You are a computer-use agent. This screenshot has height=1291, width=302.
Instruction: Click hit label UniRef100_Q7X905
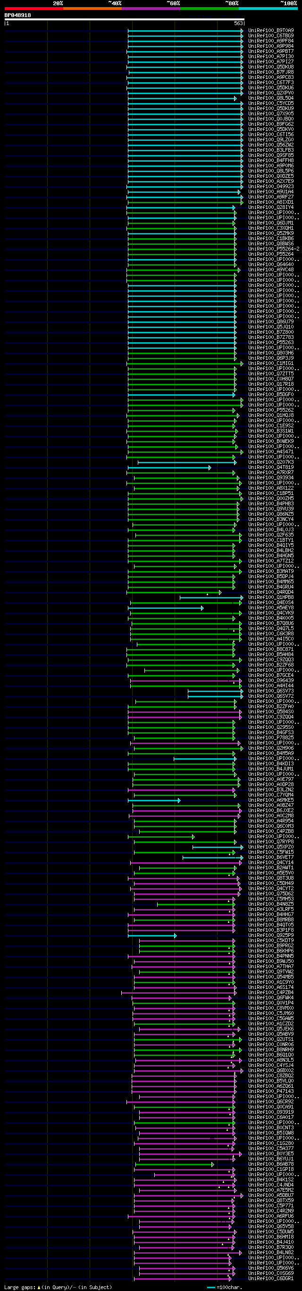coord(270,114)
